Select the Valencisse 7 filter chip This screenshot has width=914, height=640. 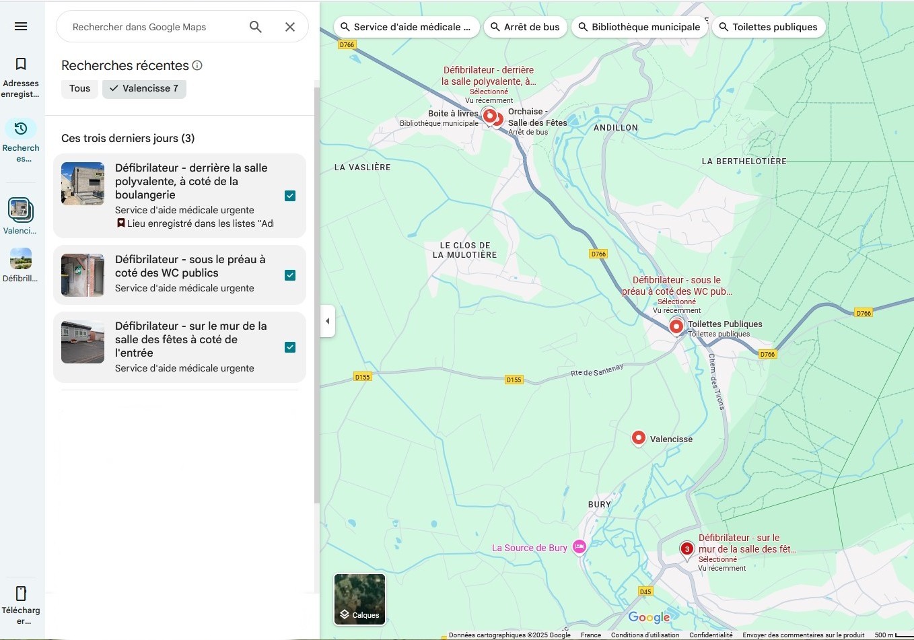tap(144, 88)
